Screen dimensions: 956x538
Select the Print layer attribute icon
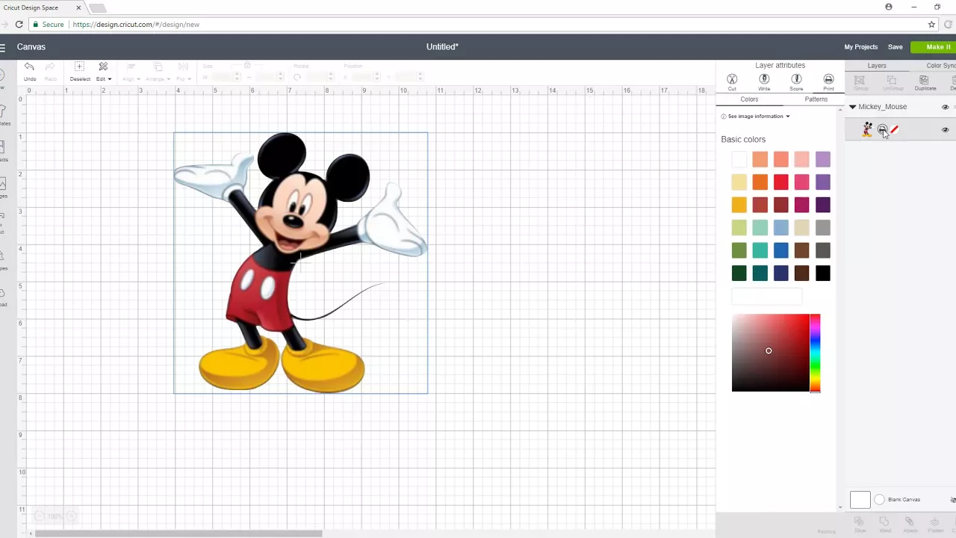(828, 79)
